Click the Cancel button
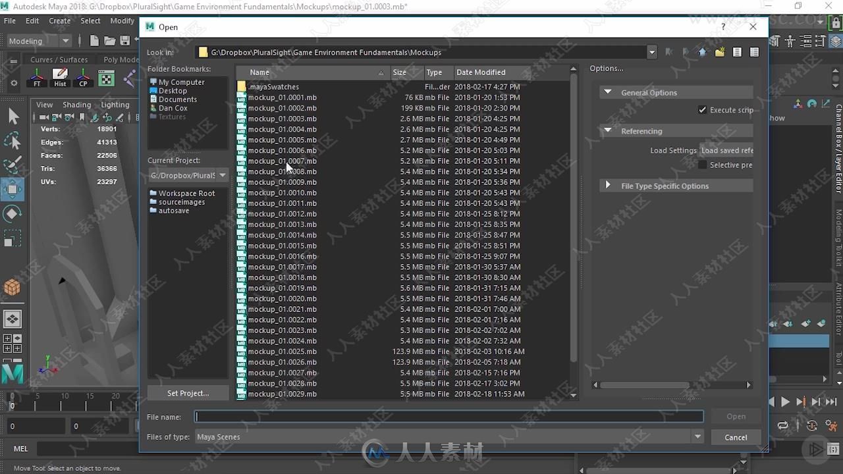Screen dimensions: 843x474 click(x=736, y=437)
